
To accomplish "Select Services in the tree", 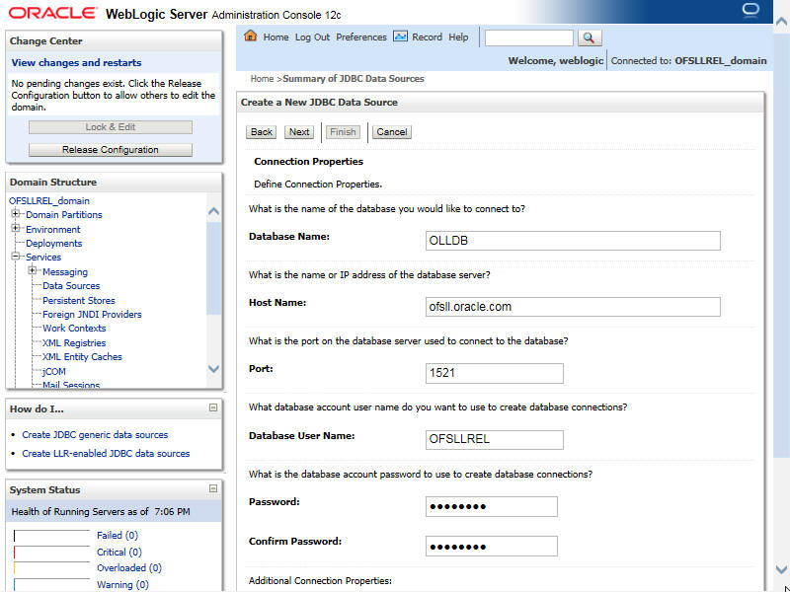I will 43,257.
